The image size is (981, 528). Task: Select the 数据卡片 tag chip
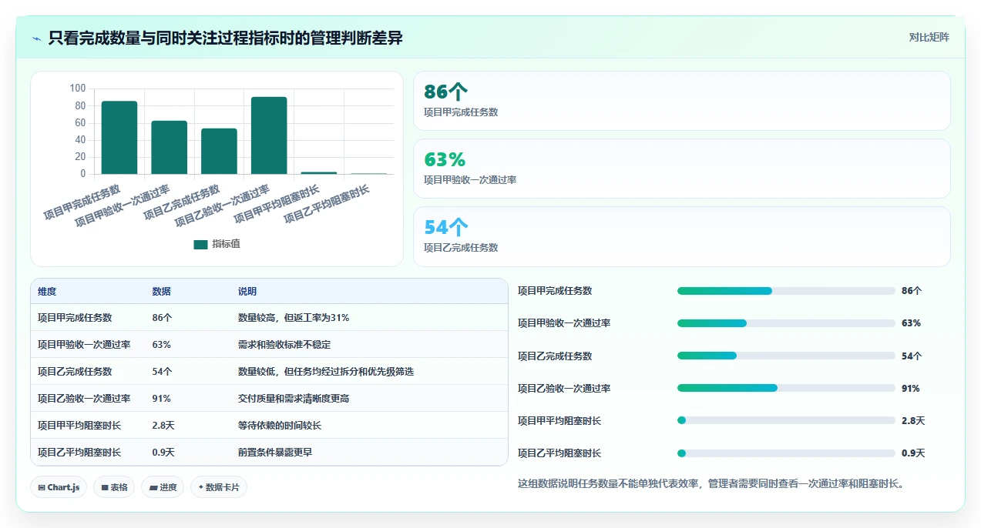pos(219,487)
